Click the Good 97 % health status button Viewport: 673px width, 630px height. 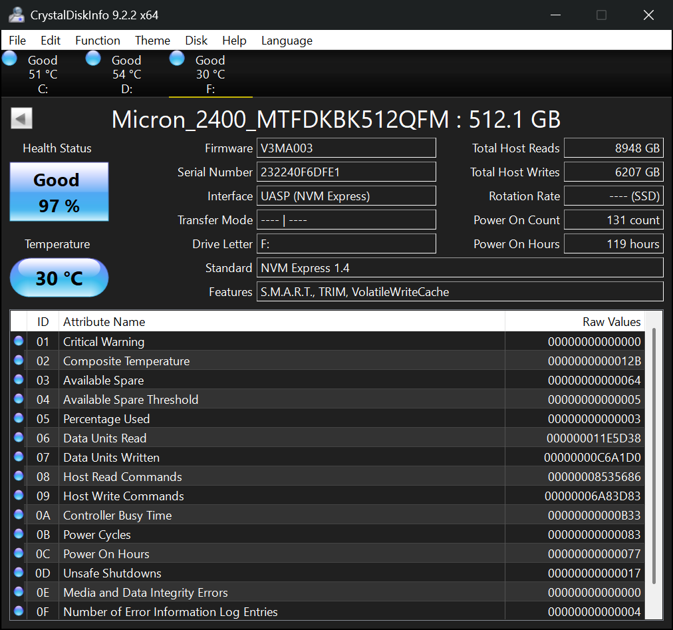coord(59,192)
